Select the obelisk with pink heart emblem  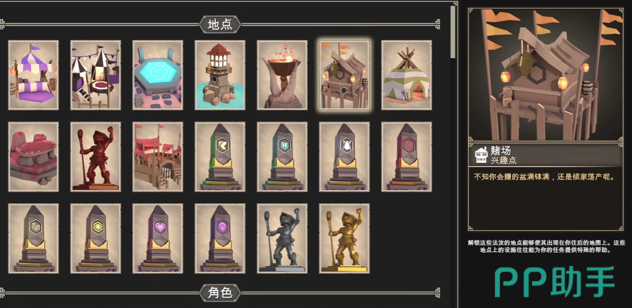[158, 238]
